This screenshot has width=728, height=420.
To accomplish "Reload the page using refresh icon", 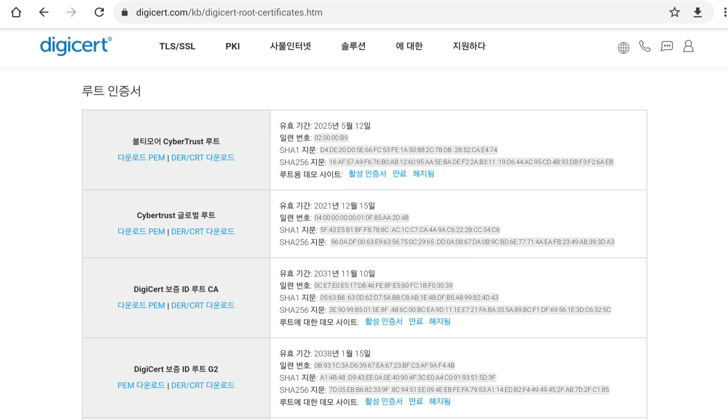I will 99,13.
